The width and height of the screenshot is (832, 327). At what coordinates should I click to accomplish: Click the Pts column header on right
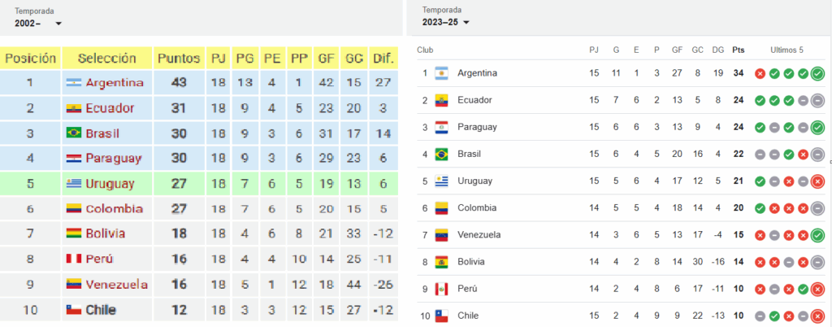(738, 50)
